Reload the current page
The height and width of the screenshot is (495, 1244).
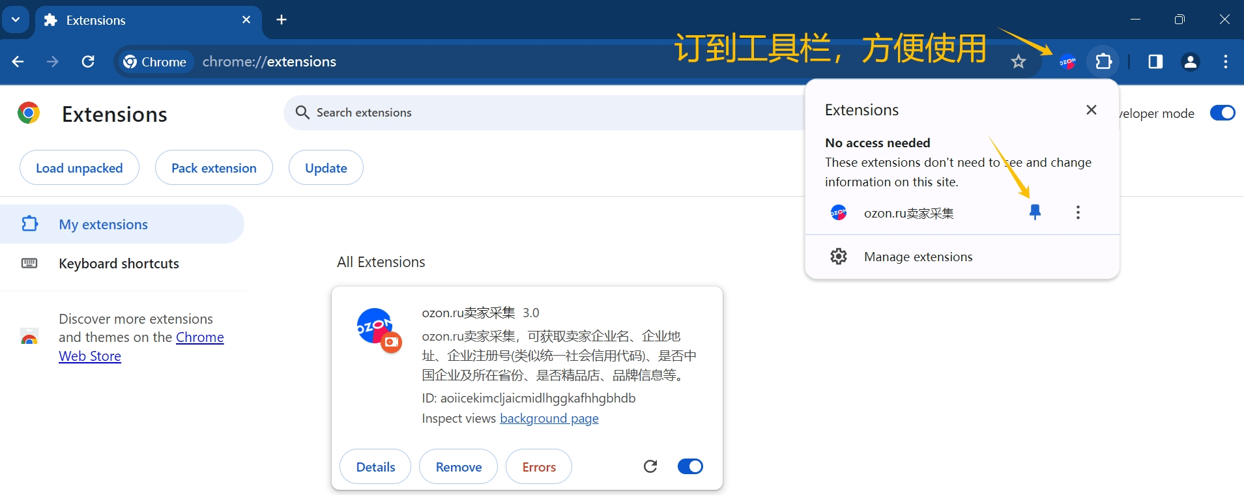pos(88,62)
